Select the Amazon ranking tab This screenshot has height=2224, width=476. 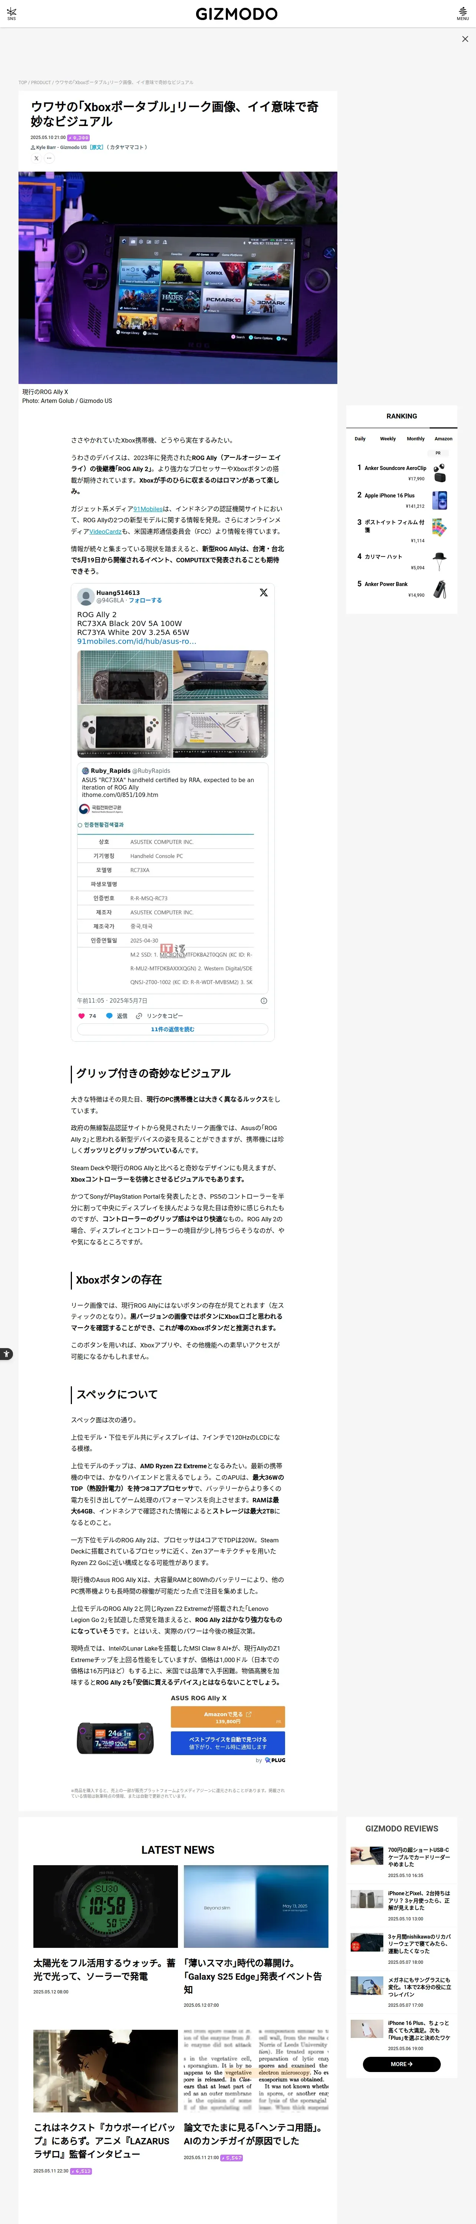tap(443, 438)
